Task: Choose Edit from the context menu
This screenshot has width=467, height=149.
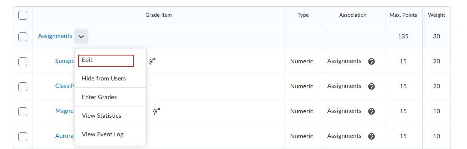Action: coord(106,60)
